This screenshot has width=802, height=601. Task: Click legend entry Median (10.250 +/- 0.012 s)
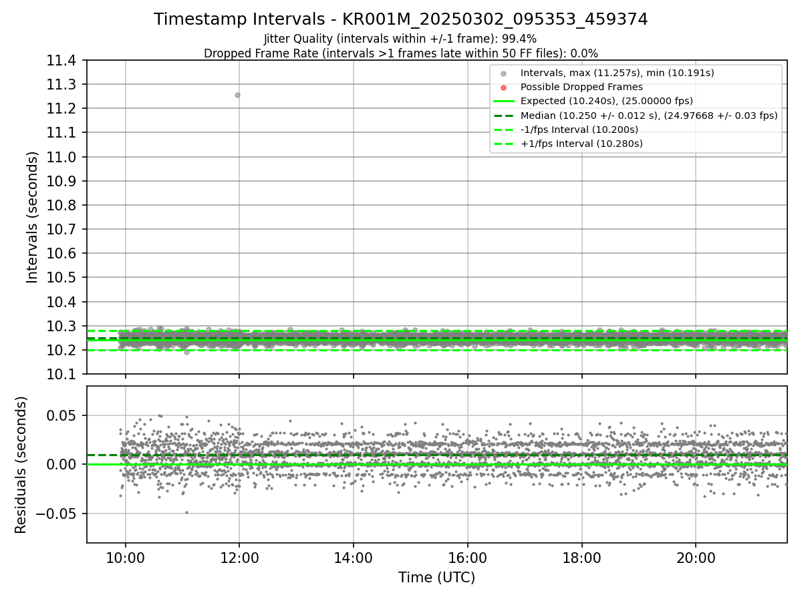649,116
